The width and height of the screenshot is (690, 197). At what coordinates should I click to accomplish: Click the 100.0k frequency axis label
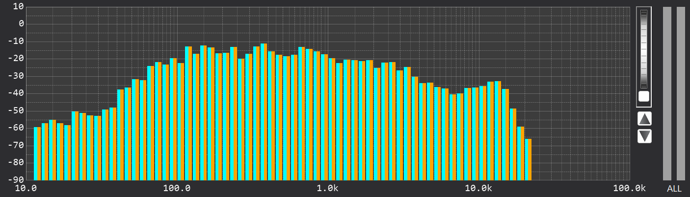[629, 189]
